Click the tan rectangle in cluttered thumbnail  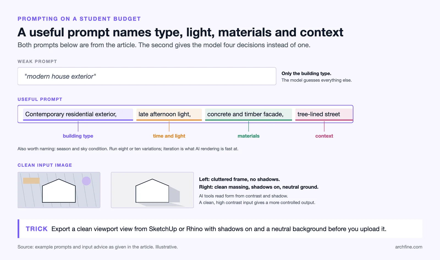[31, 181]
